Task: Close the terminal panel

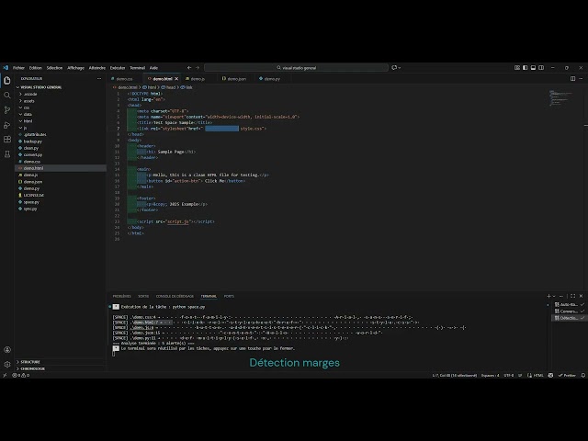Action: [x=581, y=296]
